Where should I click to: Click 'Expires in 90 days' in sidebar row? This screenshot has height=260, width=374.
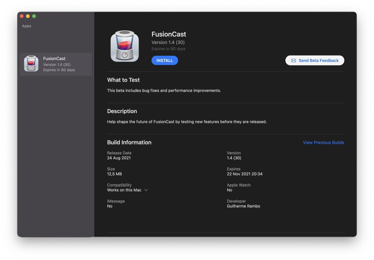(x=59, y=70)
